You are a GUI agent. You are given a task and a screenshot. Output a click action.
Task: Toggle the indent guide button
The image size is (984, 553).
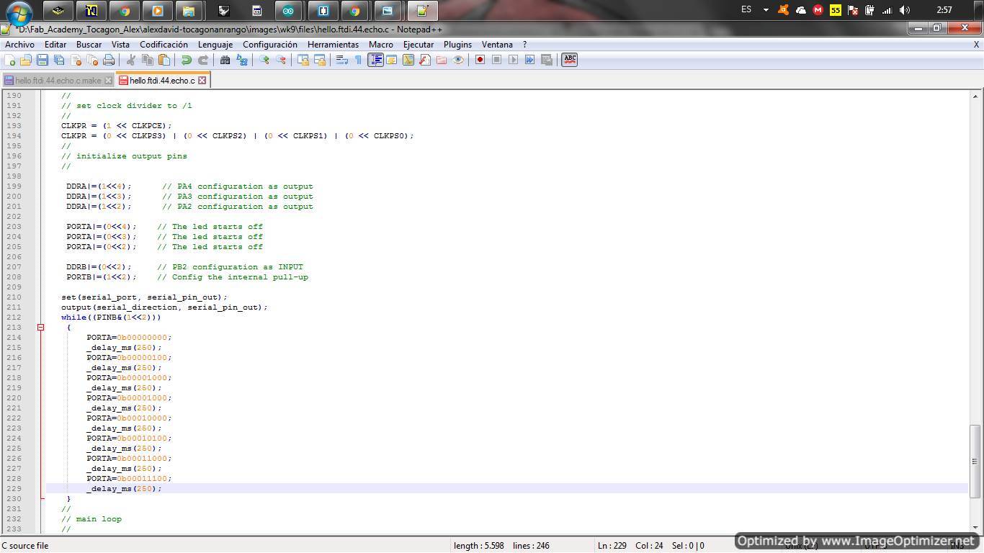[375, 60]
